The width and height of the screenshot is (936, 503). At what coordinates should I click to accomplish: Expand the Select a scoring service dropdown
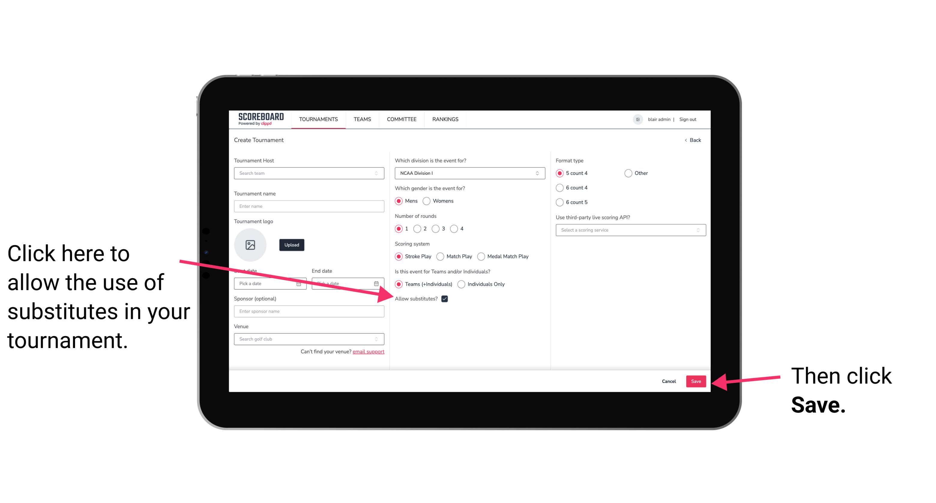tap(628, 230)
